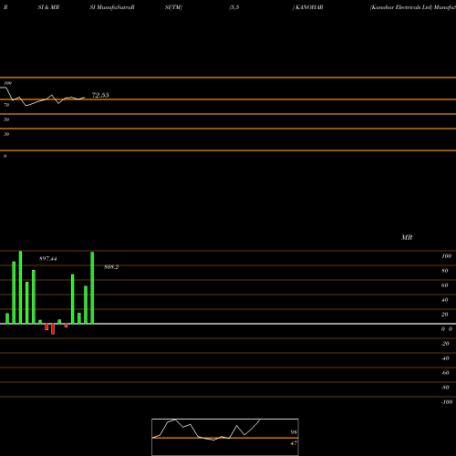
Task: Click 'Kanohar Electricals Ltd' title text
Action: [x=401, y=7]
